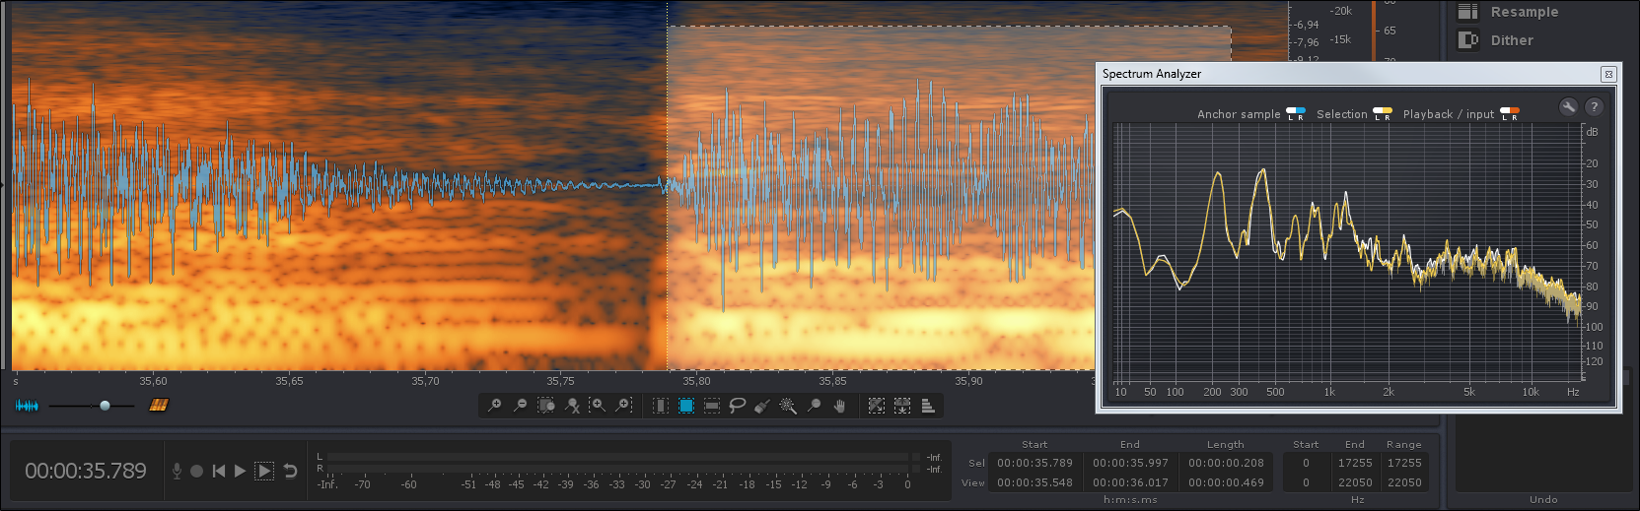The width and height of the screenshot is (1640, 511).
Task: Edit selection end time 00:00:35.997
Action: [x=1130, y=463]
